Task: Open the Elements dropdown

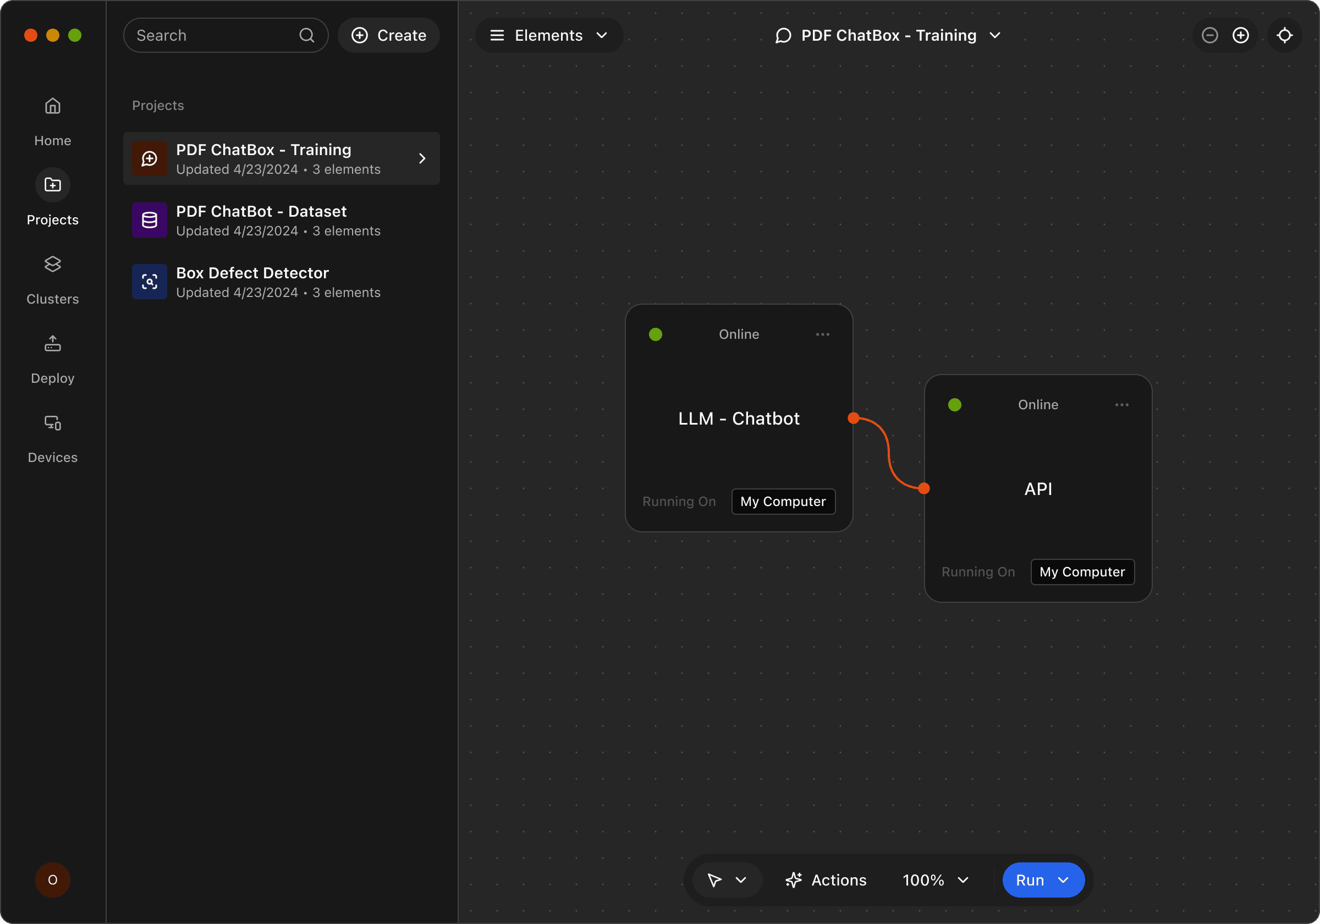Action: click(549, 35)
